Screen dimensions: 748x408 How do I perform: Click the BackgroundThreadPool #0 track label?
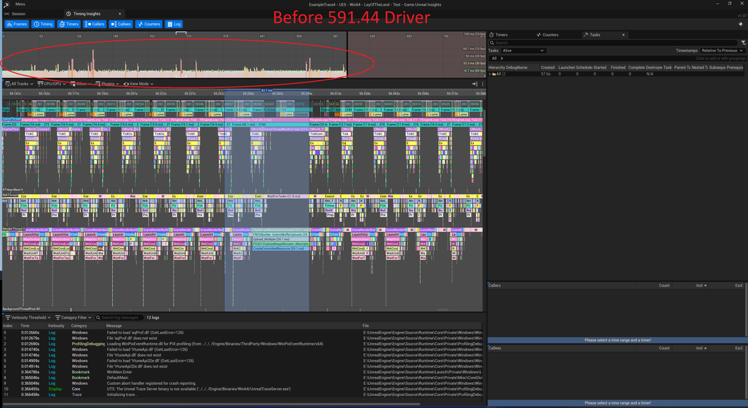click(x=21, y=309)
